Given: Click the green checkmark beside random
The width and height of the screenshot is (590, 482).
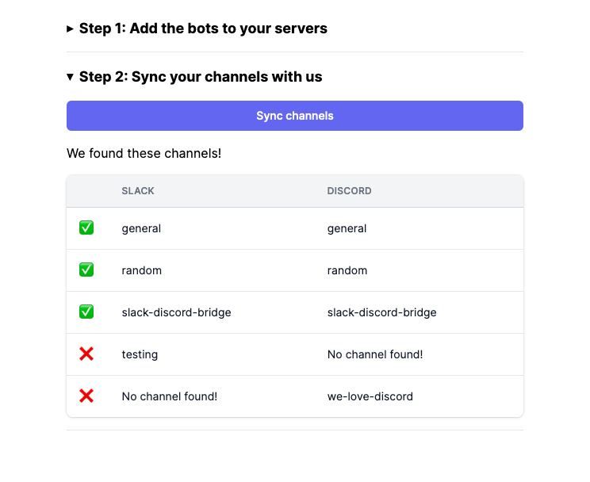Looking at the screenshot, I should point(86,270).
